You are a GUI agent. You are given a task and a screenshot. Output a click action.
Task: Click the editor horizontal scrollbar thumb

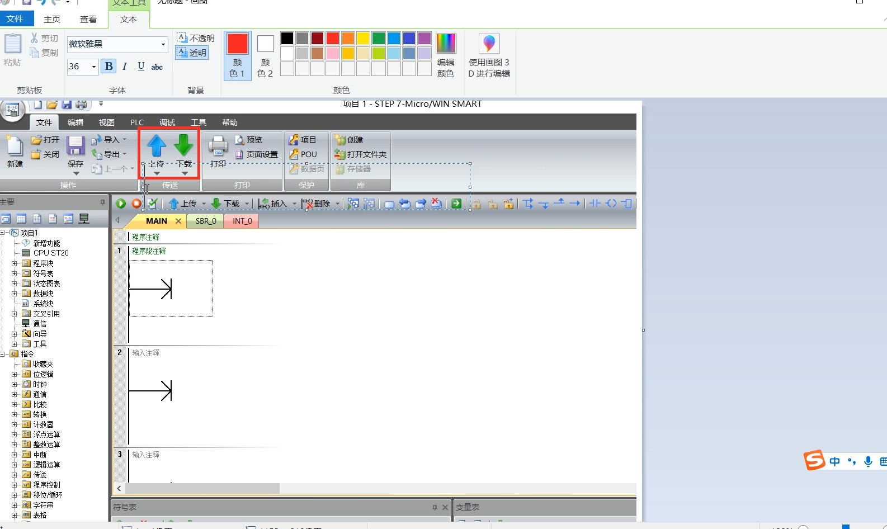click(x=202, y=488)
